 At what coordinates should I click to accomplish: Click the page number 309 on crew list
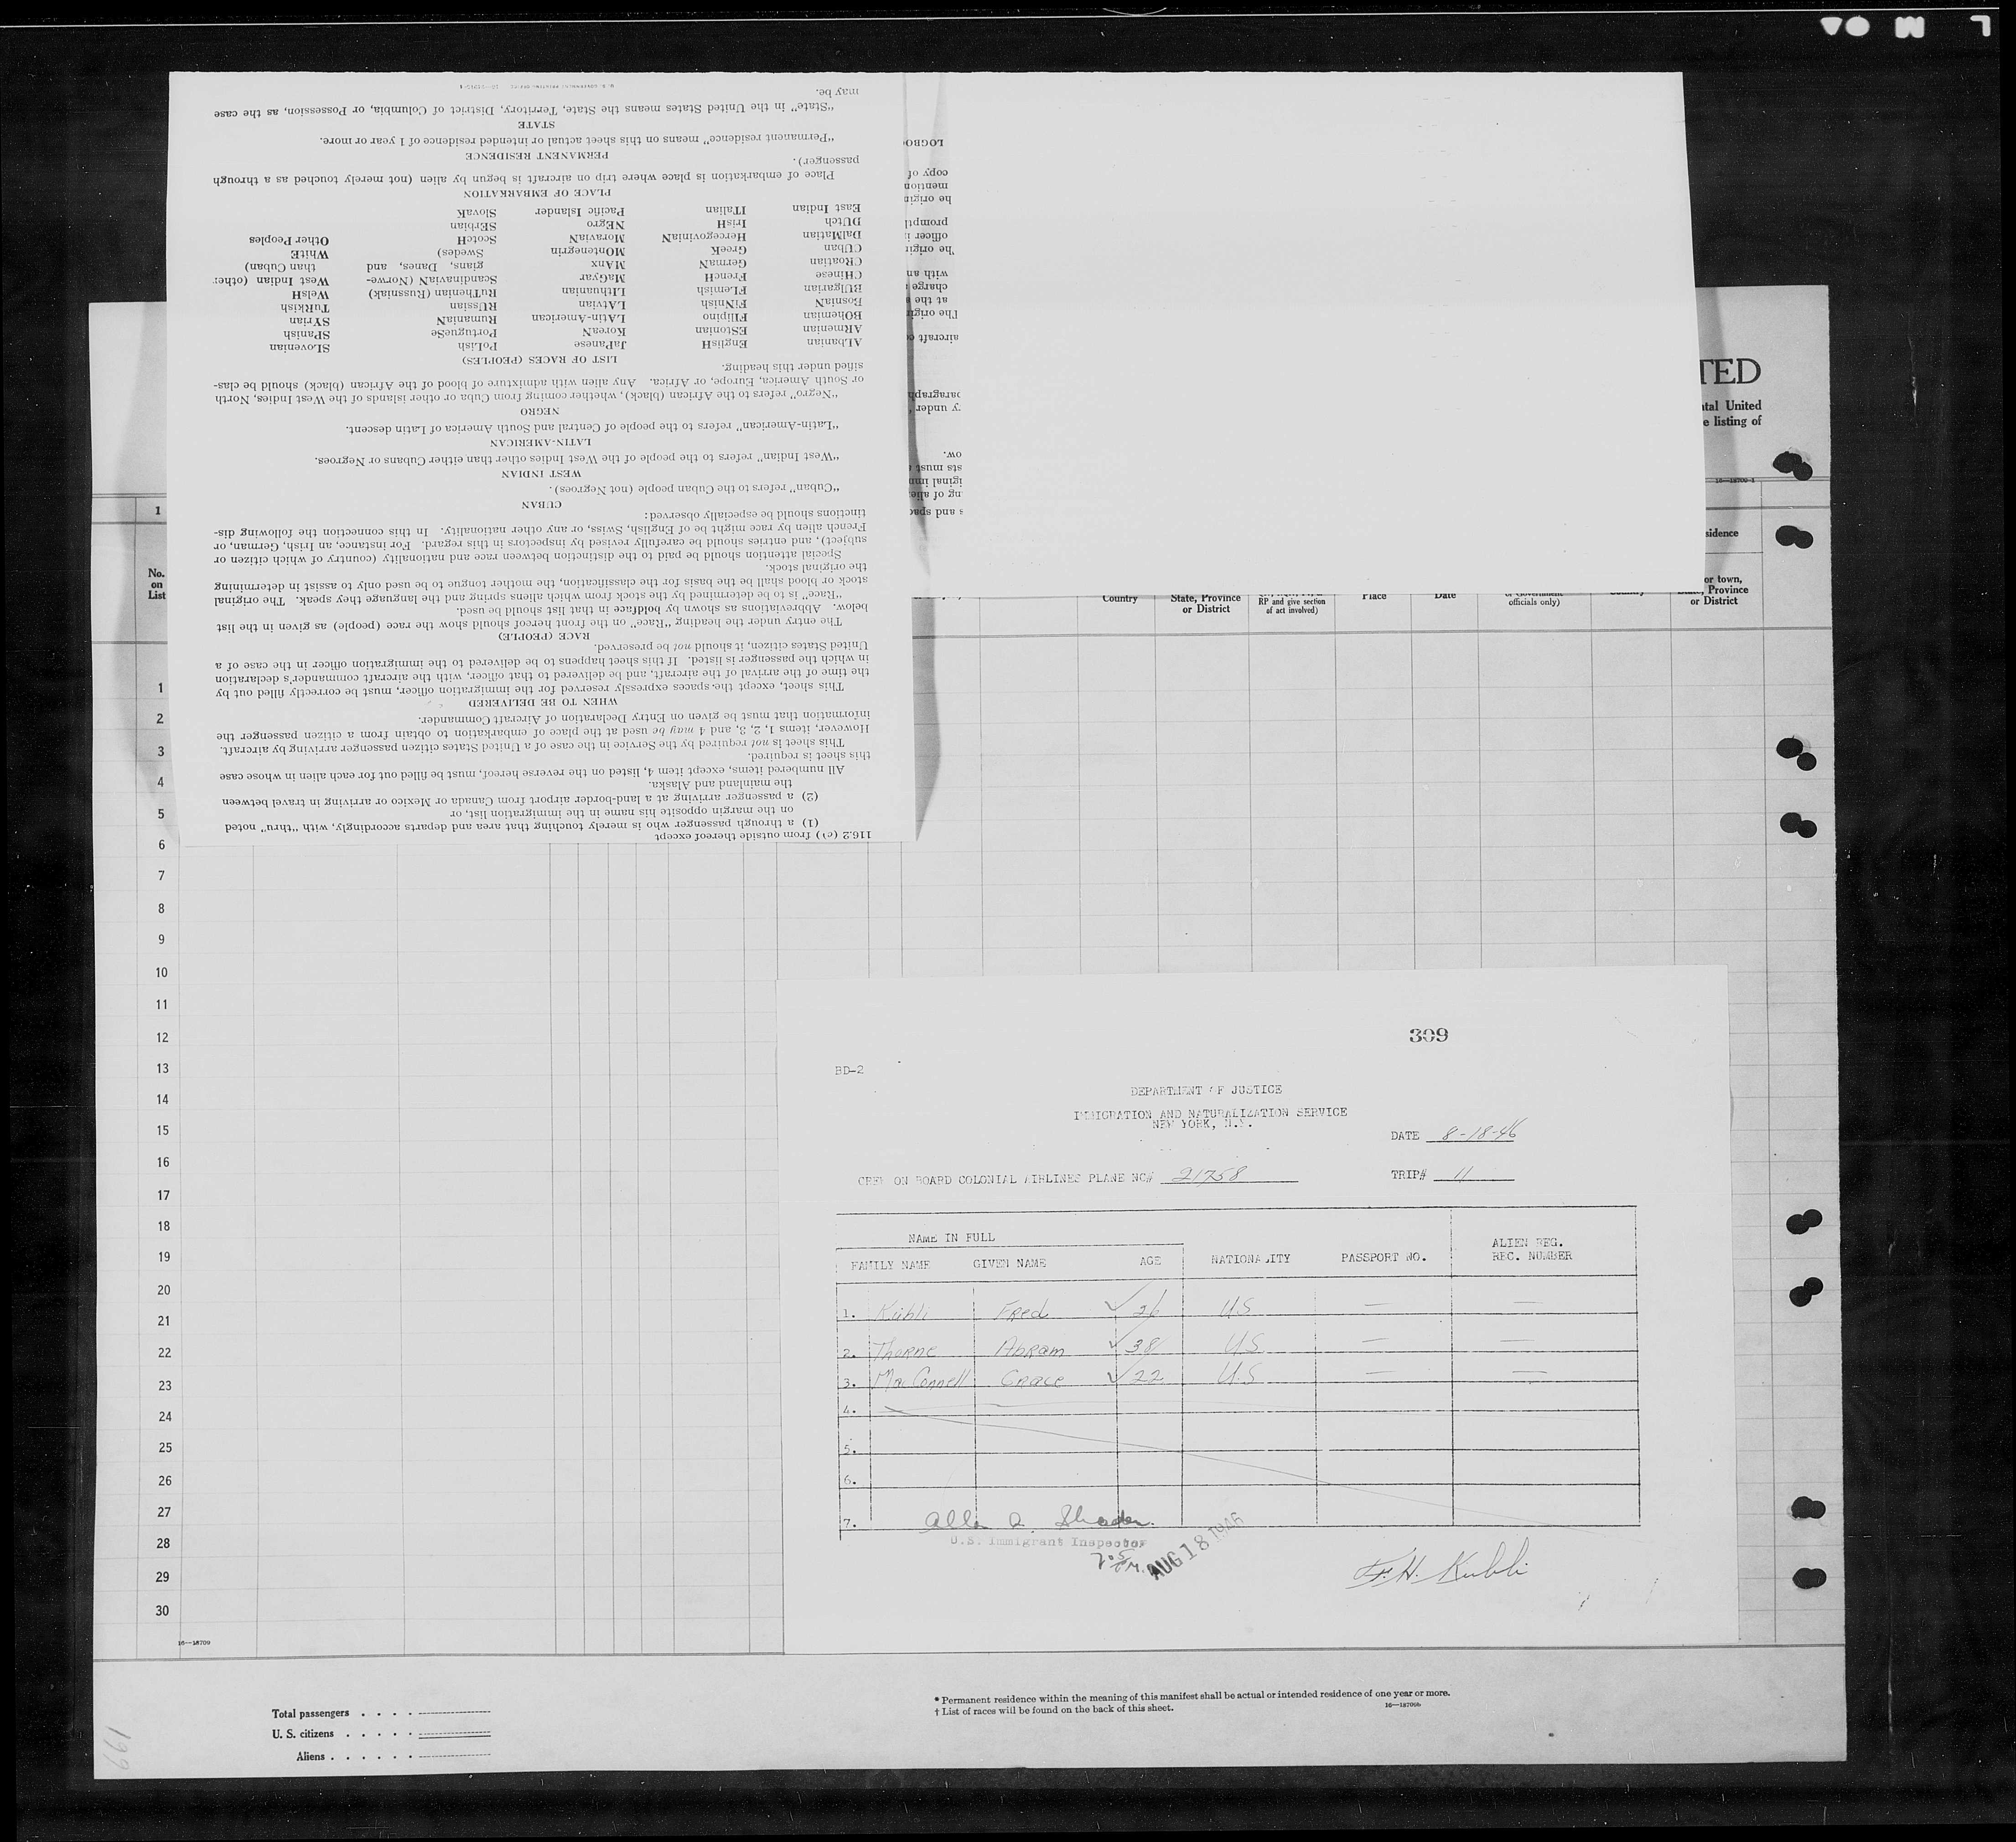click(1428, 1036)
